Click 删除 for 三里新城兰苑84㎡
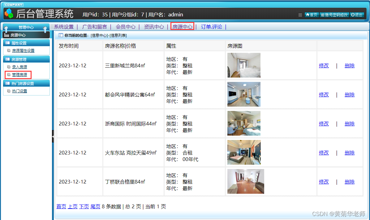 pyautogui.click(x=350, y=66)
